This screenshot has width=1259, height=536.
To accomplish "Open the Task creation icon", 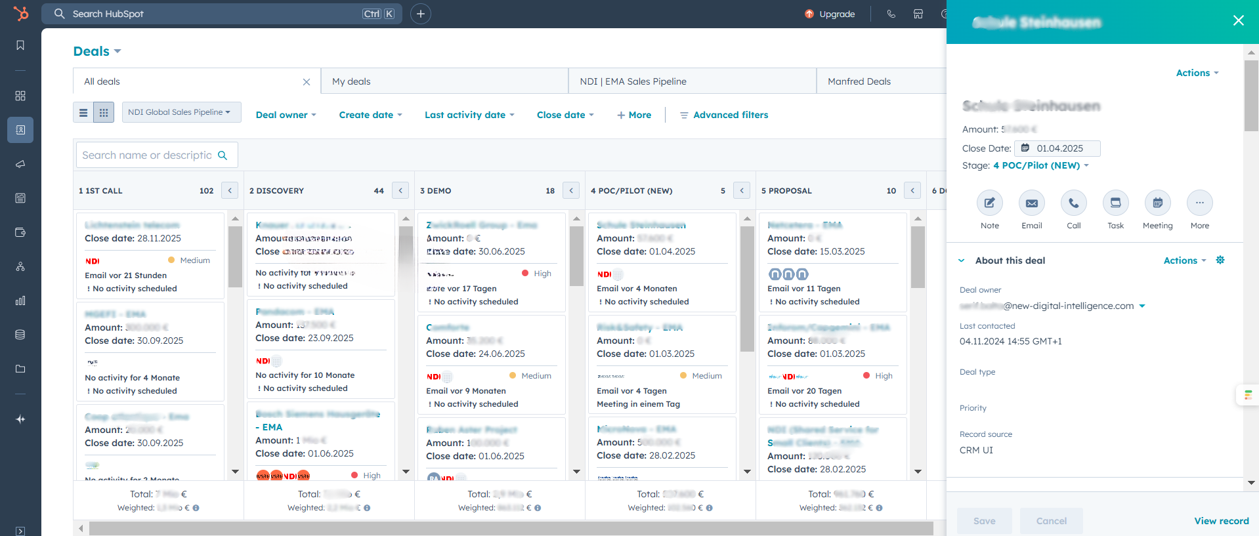I will click(1115, 203).
